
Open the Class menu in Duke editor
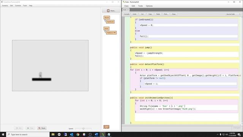coord(126,6)
